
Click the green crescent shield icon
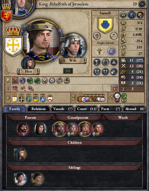[x=124, y=98]
